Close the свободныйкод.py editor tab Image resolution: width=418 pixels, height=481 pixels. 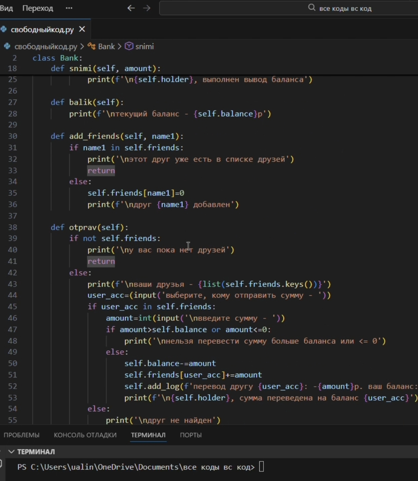point(82,30)
